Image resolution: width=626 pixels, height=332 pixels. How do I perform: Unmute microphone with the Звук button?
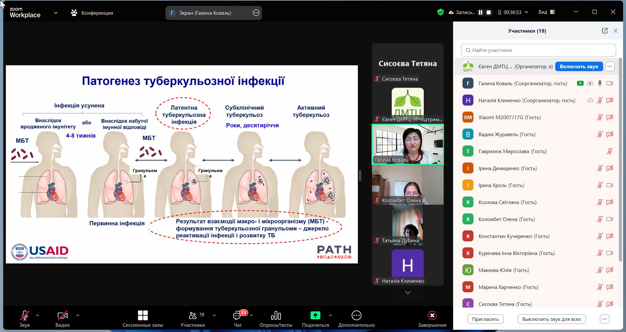click(25, 316)
